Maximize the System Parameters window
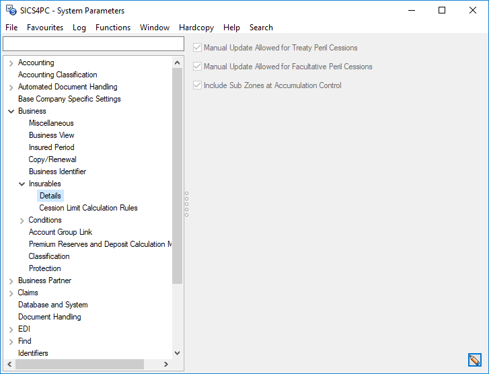This screenshot has height=374, width=489. click(442, 10)
